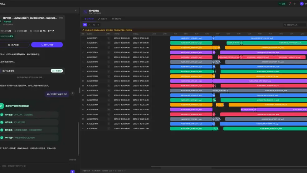The width and height of the screenshot is (307, 173).
Task: Click the 排产甘特图 header icon
Action: coord(85,12)
